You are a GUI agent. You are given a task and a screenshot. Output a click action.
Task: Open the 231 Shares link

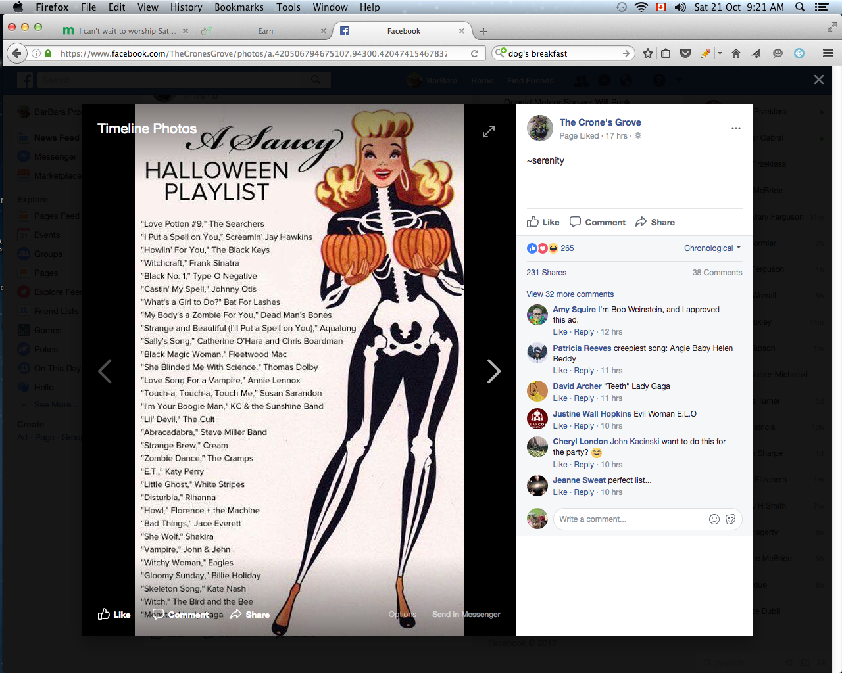tap(546, 273)
